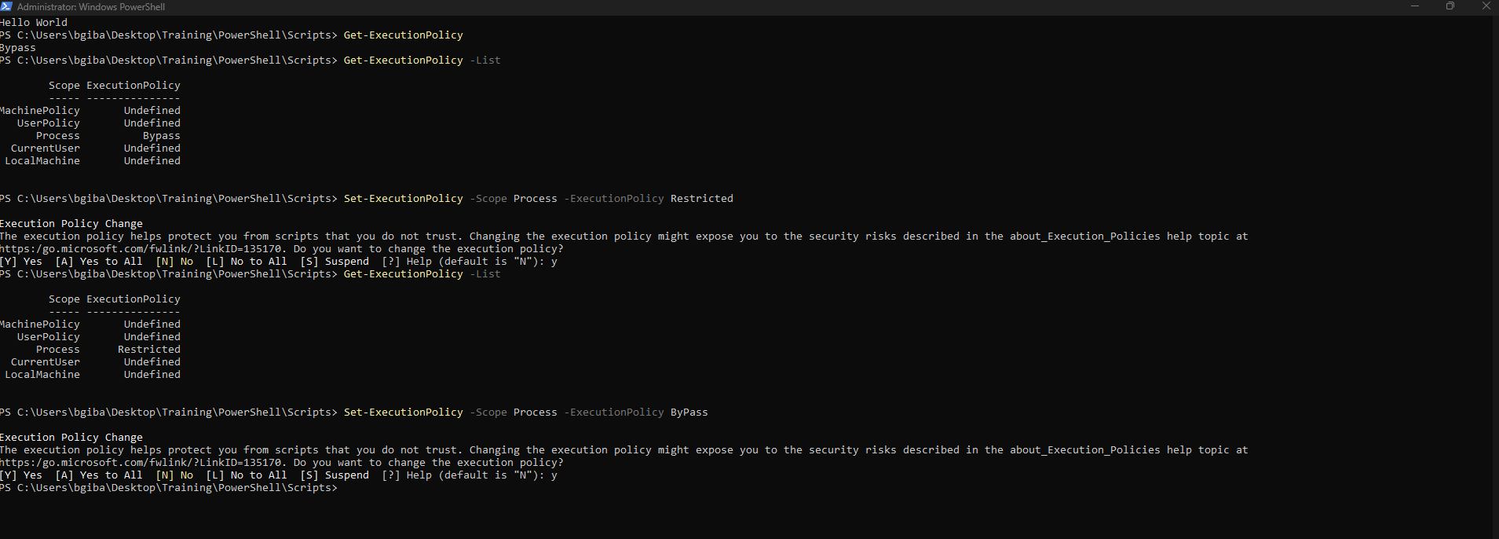1499x539 pixels.
Task: Click the CurrentUser scope entry
Action: click(45, 148)
